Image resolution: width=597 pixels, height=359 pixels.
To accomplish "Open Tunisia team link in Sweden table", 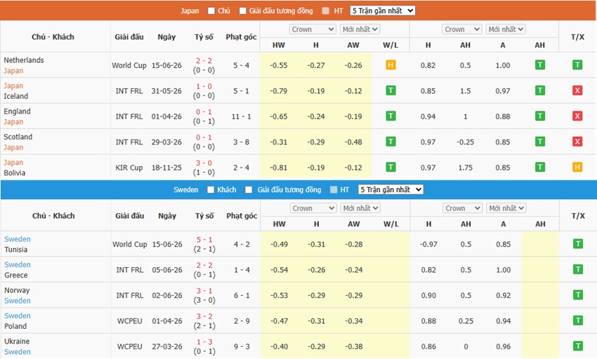I will pyautogui.click(x=15, y=250).
